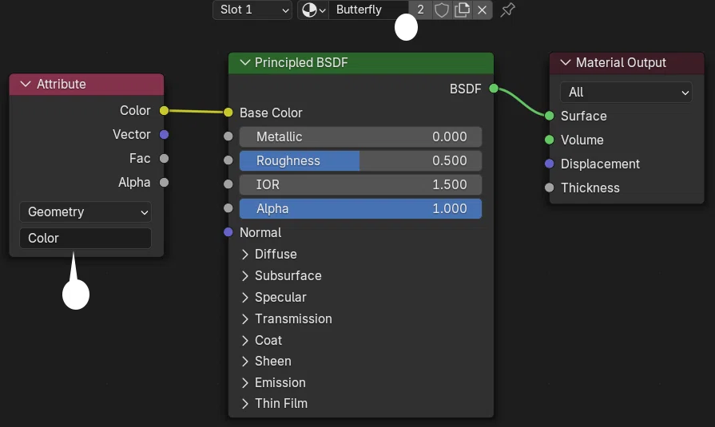Image resolution: width=715 pixels, height=427 pixels.
Task: Select the Attribute node header title
Action: click(x=62, y=85)
